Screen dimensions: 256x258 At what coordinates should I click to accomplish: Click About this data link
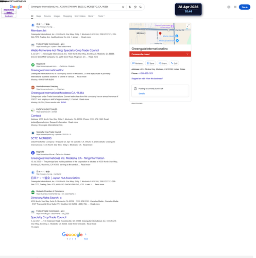tap(137, 103)
